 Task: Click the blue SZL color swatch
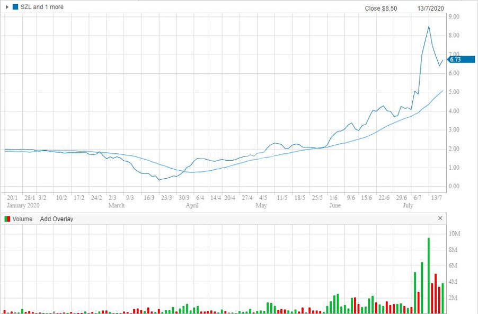point(15,7)
